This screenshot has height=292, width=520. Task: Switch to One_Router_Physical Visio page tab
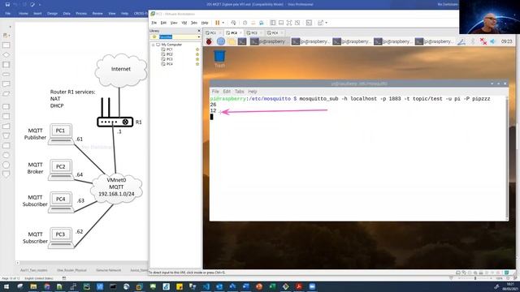(x=71, y=270)
